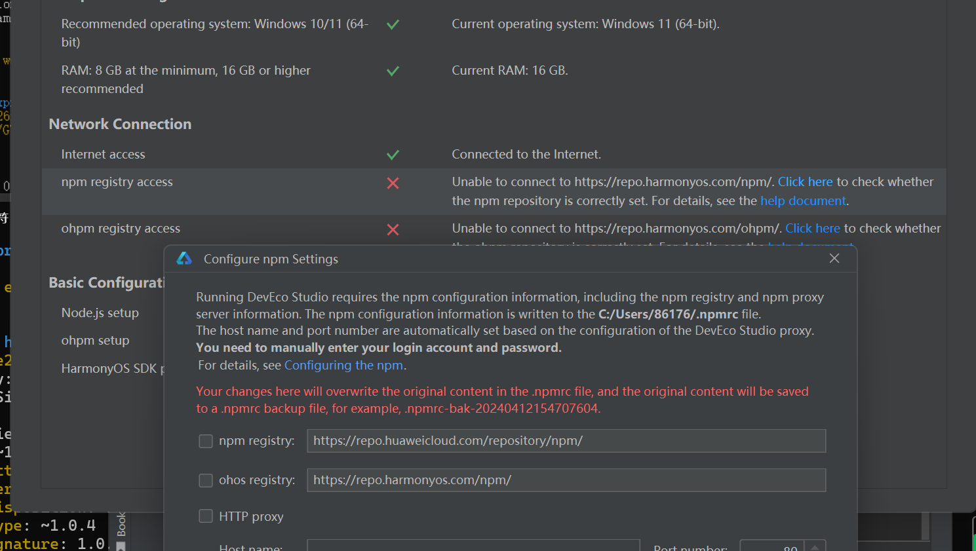Viewport: 976px width, 551px height.
Task: Click the Network Connection heading
Action: coord(120,124)
